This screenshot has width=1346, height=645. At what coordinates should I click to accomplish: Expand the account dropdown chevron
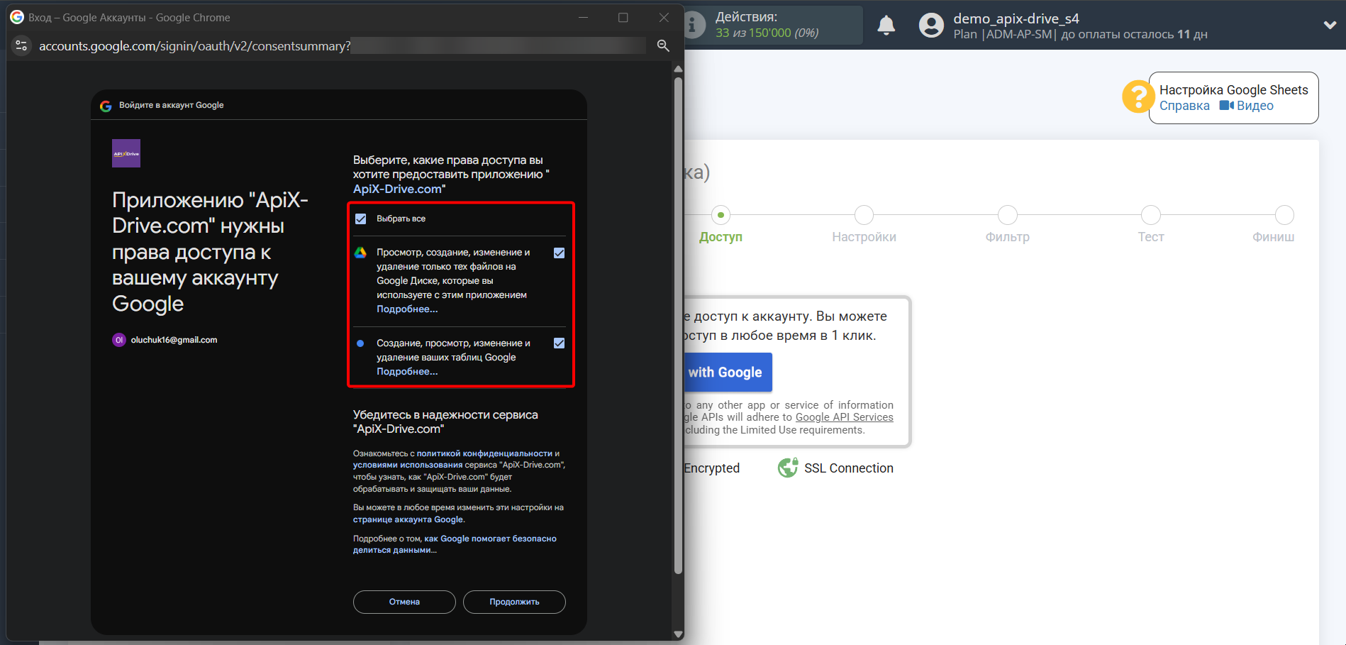(1330, 25)
